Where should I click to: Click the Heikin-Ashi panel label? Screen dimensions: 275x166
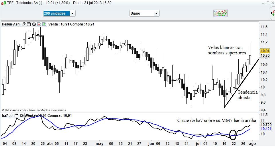pyautogui.click(x=11, y=24)
